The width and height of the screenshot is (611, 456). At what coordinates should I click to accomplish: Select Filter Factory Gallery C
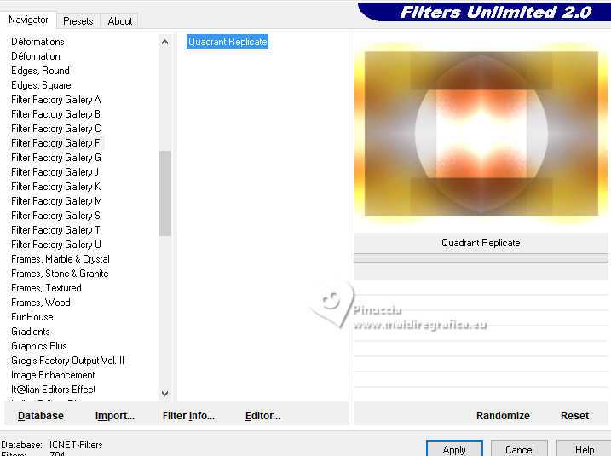[x=55, y=129]
